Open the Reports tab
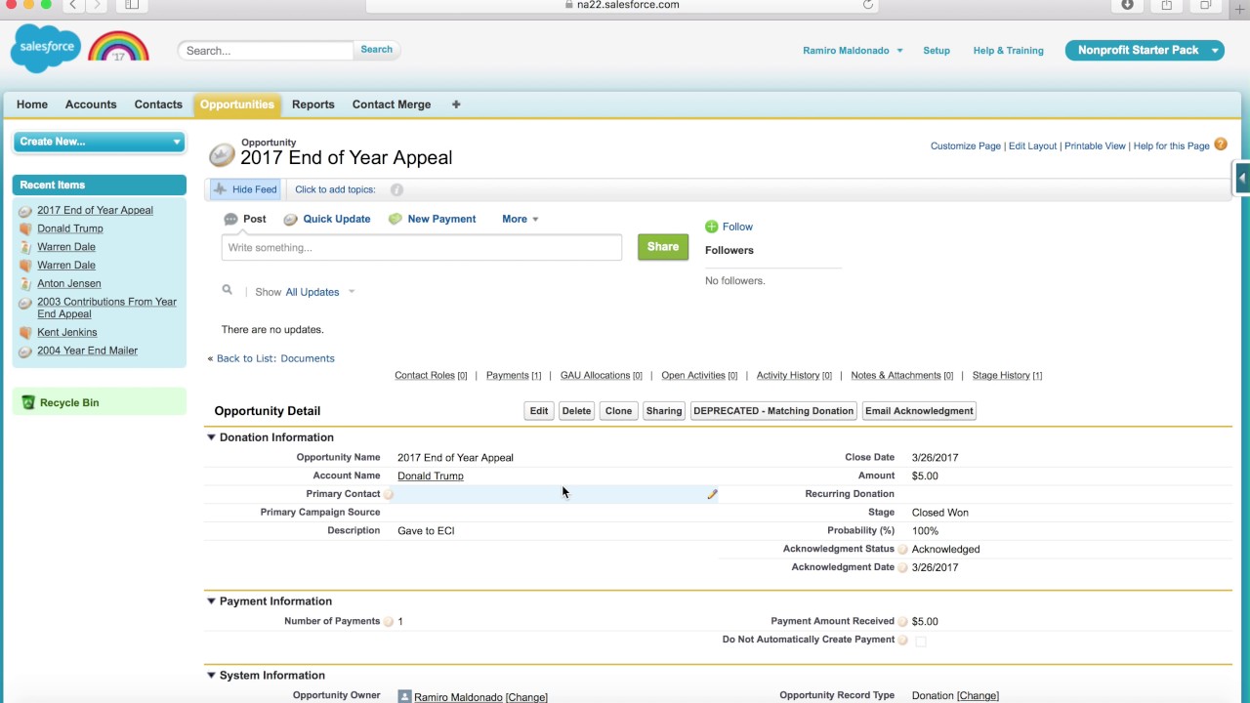 313,104
